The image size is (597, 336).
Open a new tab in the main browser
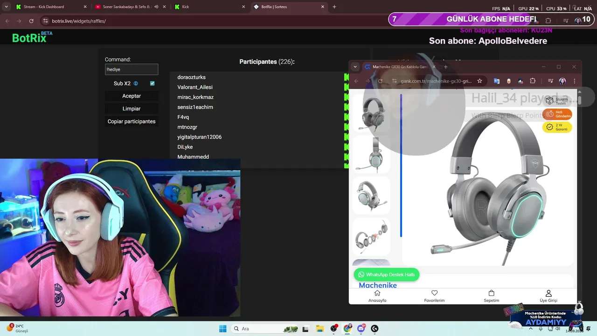pyautogui.click(x=334, y=7)
